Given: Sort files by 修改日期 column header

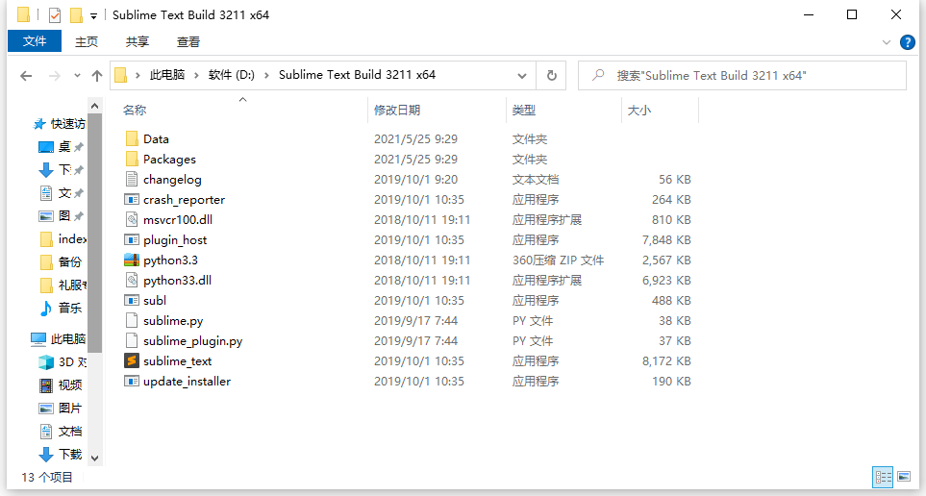Looking at the screenshot, I should tap(397, 111).
